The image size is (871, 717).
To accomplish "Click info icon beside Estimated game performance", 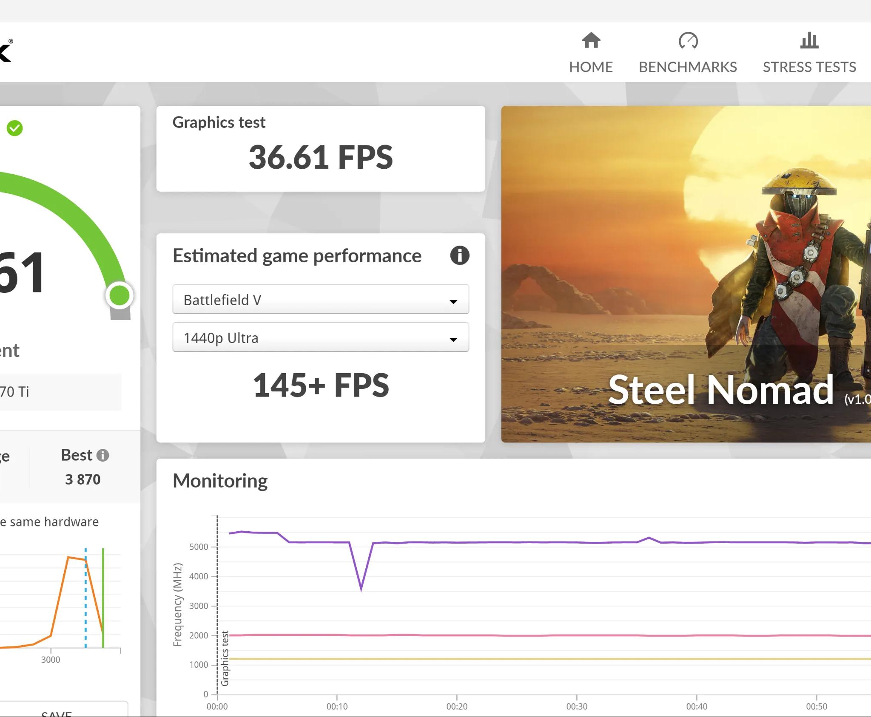I will pyautogui.click(x=459, y=255).
